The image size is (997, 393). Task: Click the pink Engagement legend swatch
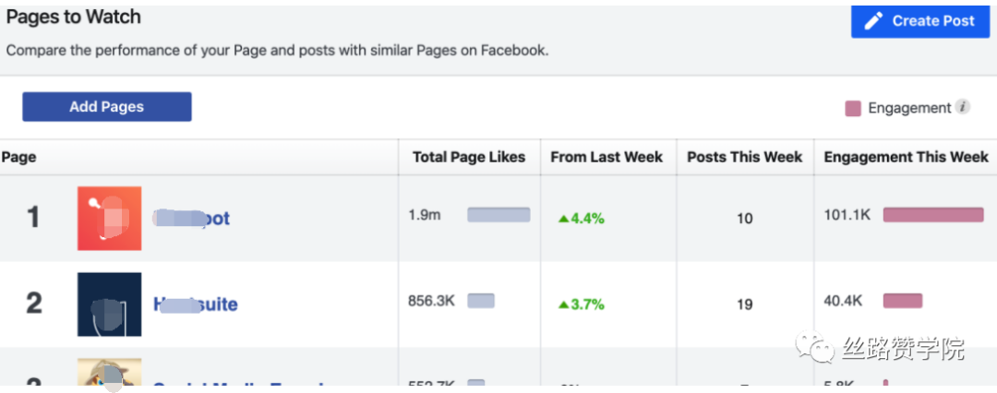coord(853,108)
